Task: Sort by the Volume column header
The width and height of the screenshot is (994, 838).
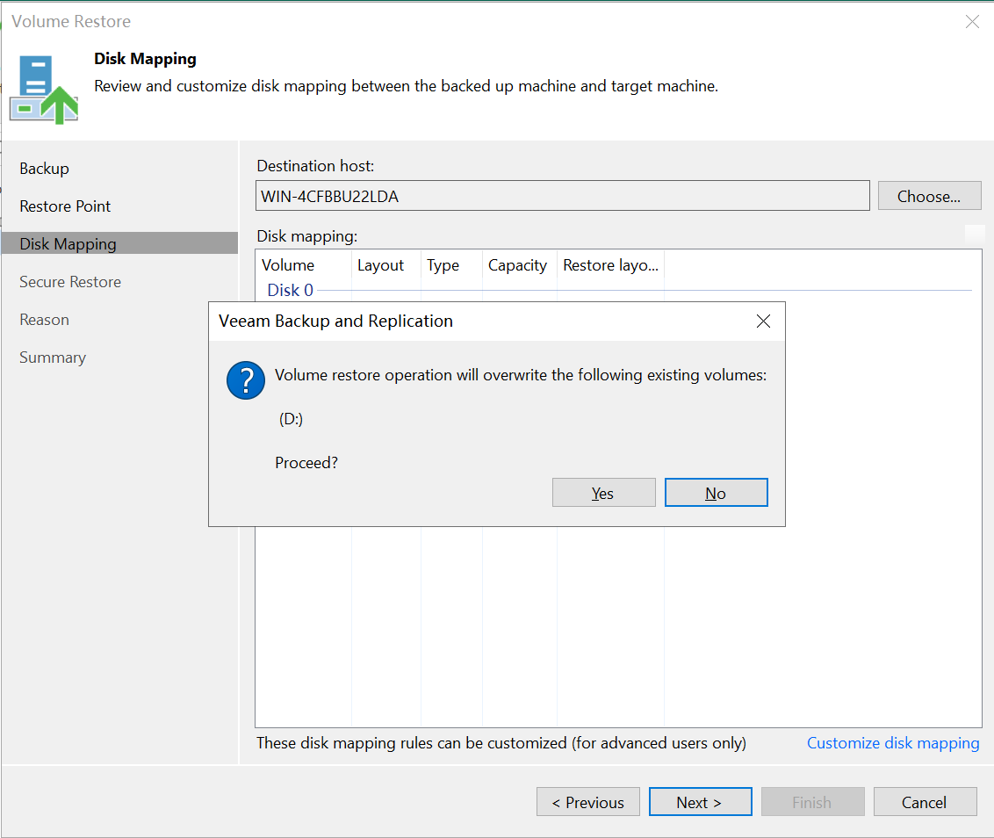Action: pos(304,265)
